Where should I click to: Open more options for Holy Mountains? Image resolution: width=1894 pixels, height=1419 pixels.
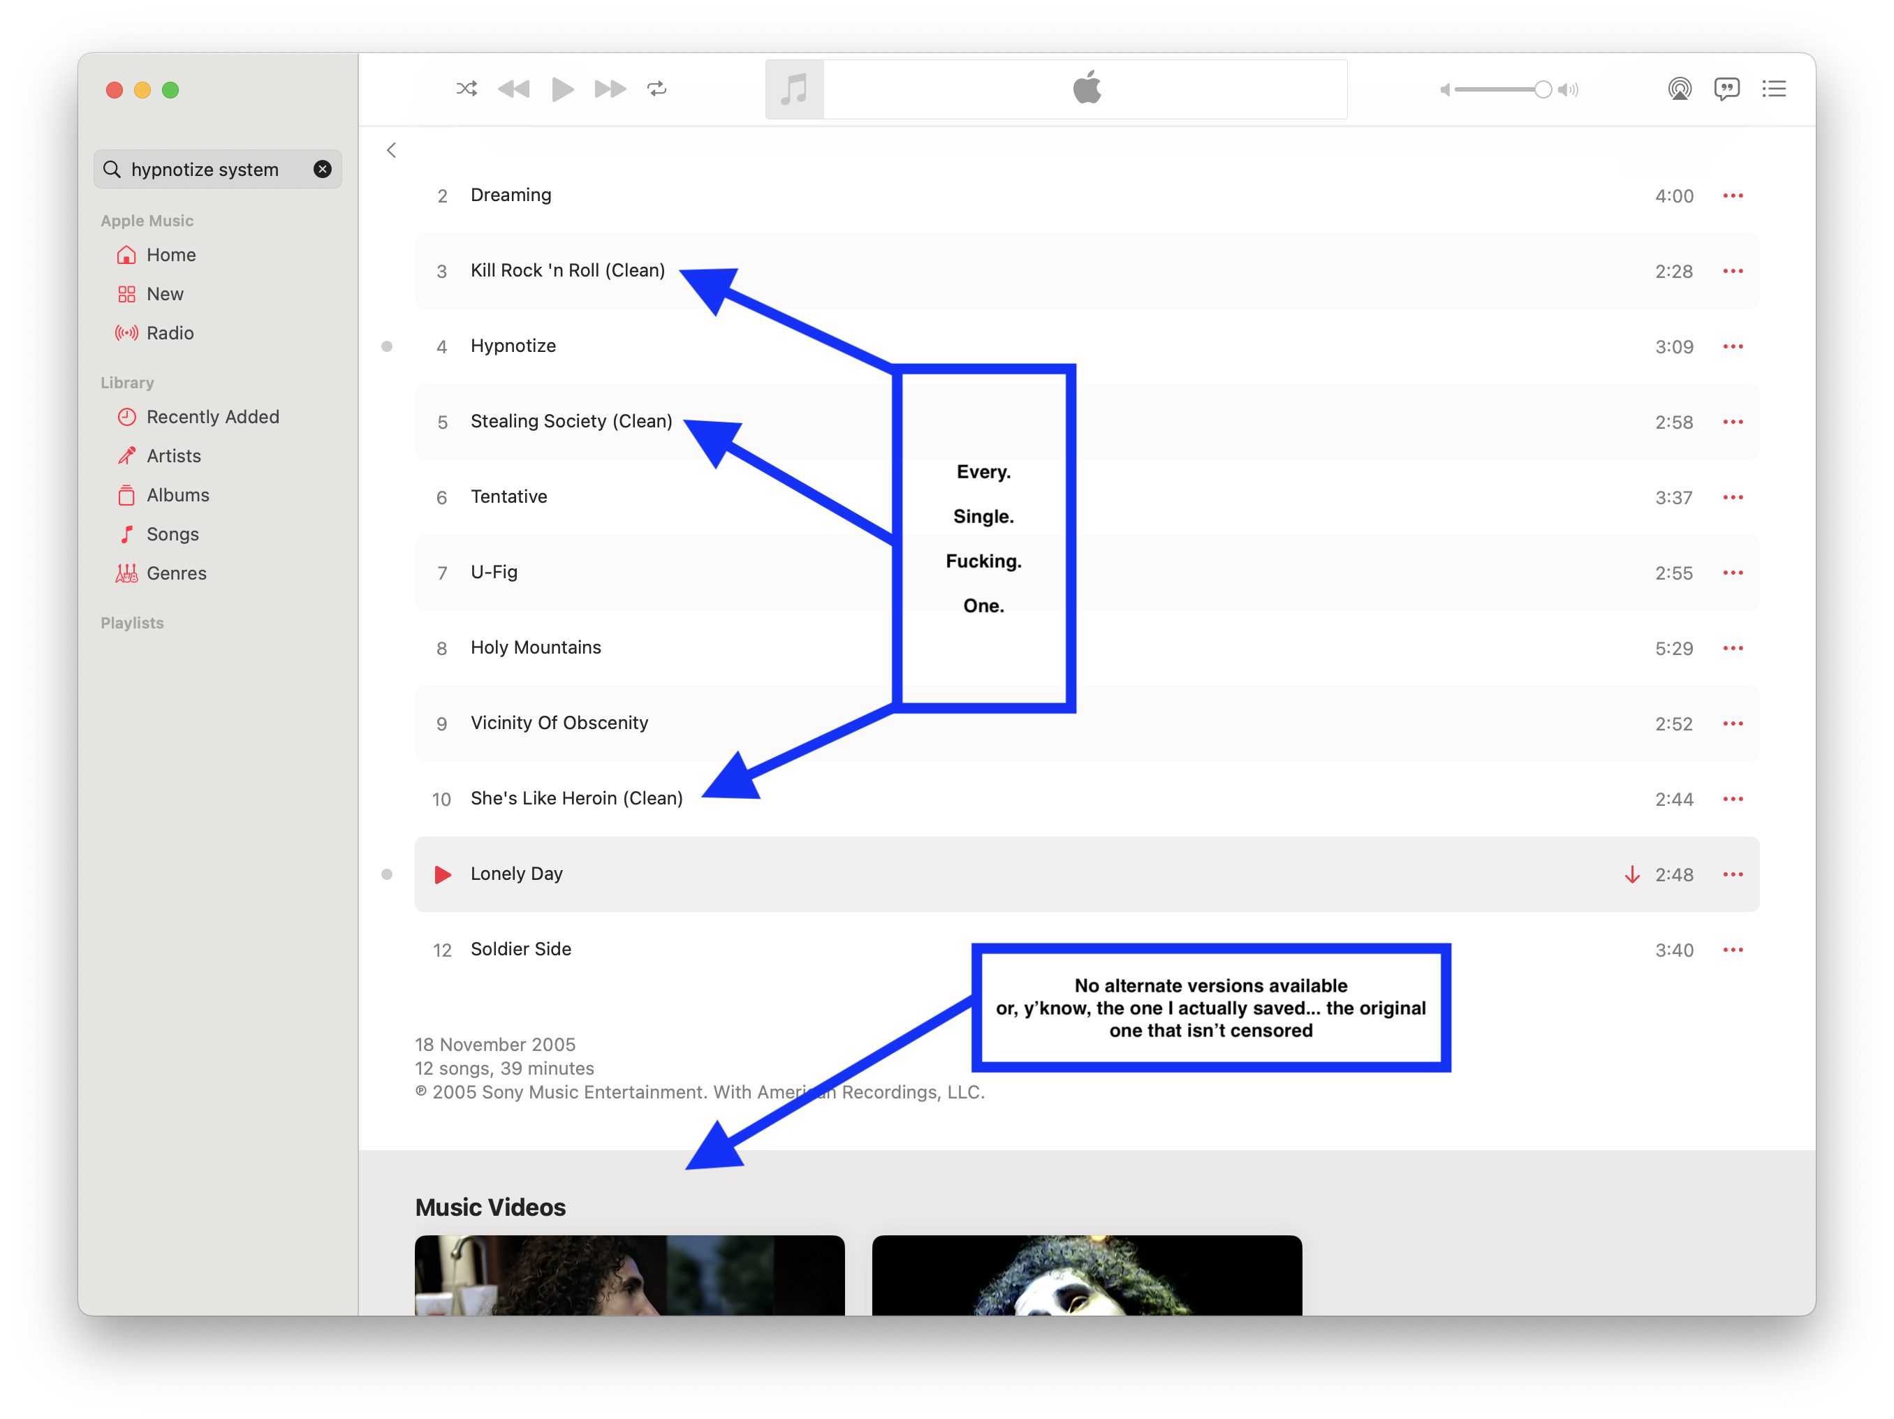click(1733, 648)
